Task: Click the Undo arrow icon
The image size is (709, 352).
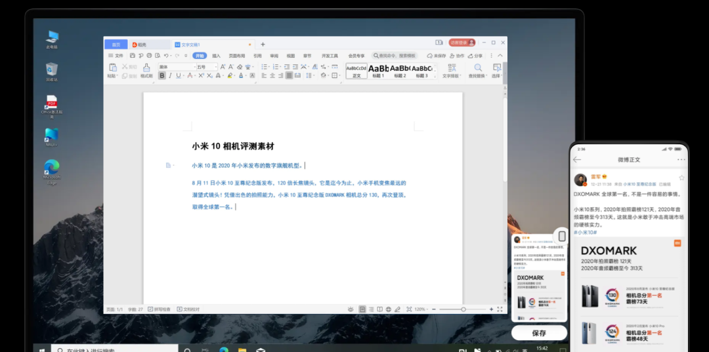Action: pos(166,56)
